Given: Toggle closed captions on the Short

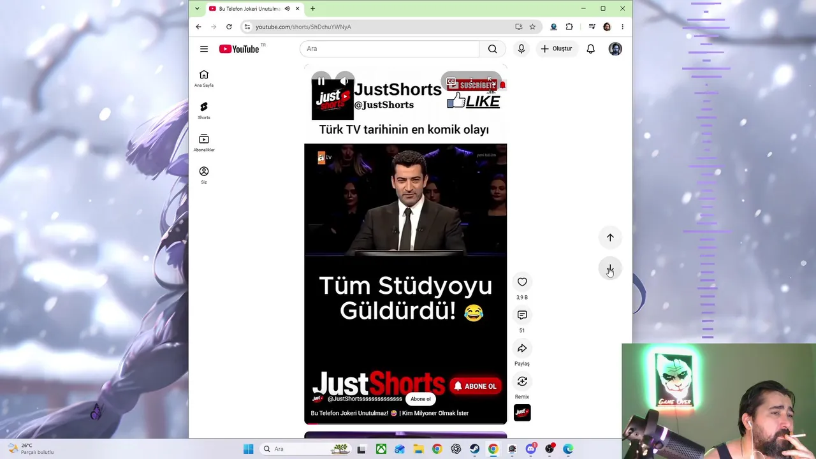Looking at the screenshot, I should point(451,82).
